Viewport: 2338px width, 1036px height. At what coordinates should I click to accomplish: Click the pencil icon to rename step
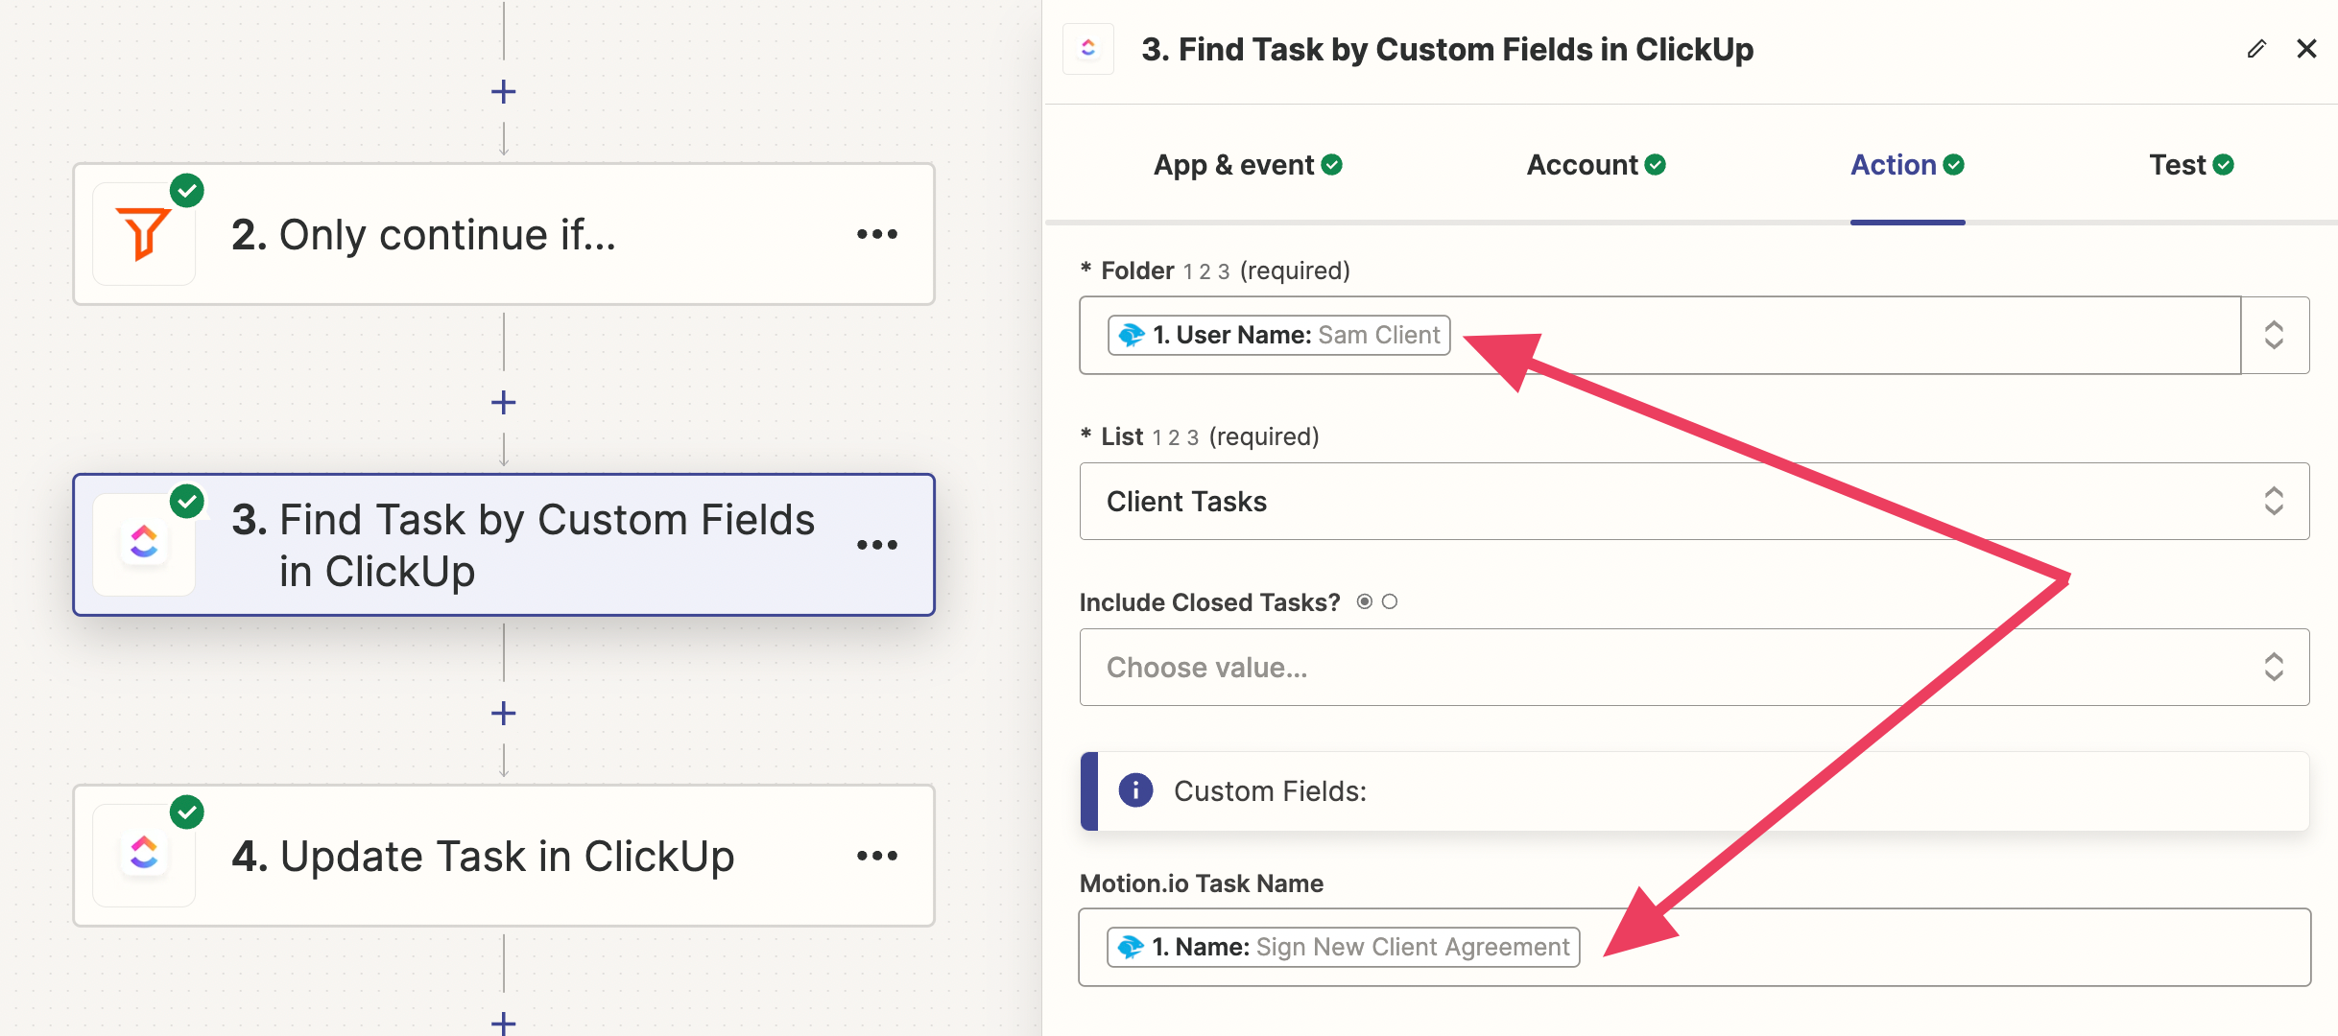tap(2256, 49)
